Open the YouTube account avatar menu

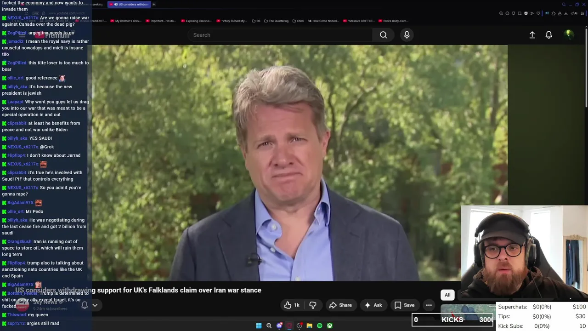(x=568, y=34)
